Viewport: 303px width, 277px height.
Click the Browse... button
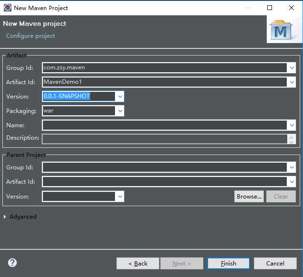pyautogui.click(x=249, y=197)
